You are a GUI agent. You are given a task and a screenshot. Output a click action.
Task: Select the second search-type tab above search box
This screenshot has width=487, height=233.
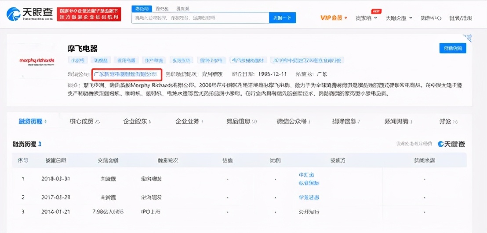pyautogui.click(x=161, y=8)
